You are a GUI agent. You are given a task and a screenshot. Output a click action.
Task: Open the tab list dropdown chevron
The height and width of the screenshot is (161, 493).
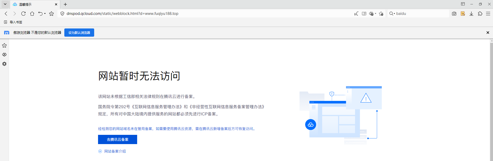tap(5, 4)
